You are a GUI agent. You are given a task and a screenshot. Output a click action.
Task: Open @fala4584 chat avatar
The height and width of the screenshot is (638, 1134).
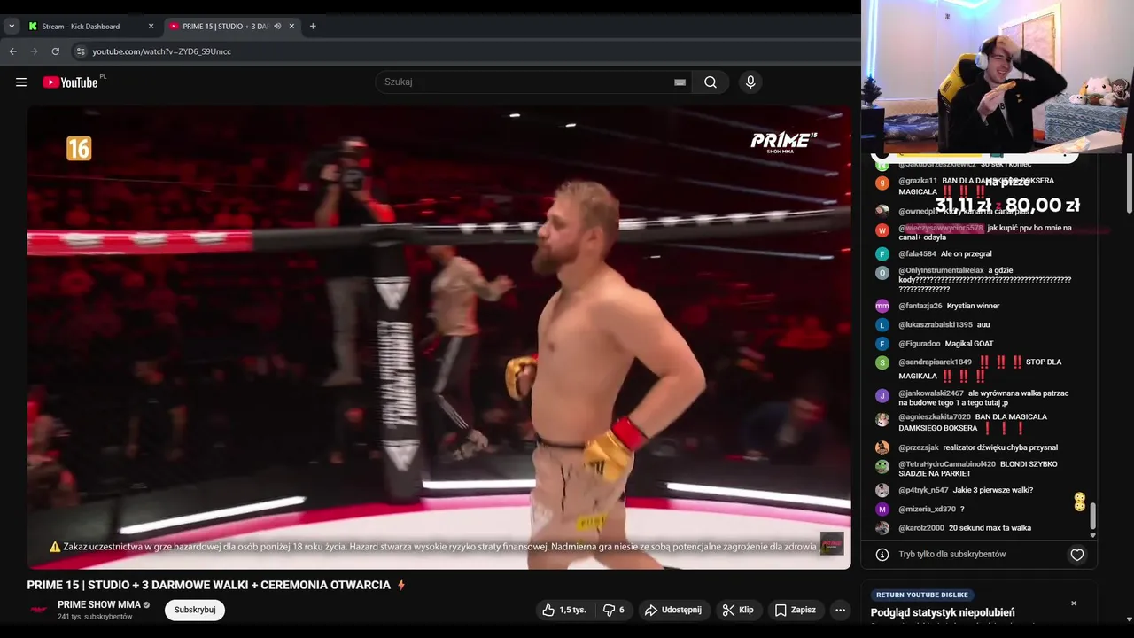[x=882, y=254]
